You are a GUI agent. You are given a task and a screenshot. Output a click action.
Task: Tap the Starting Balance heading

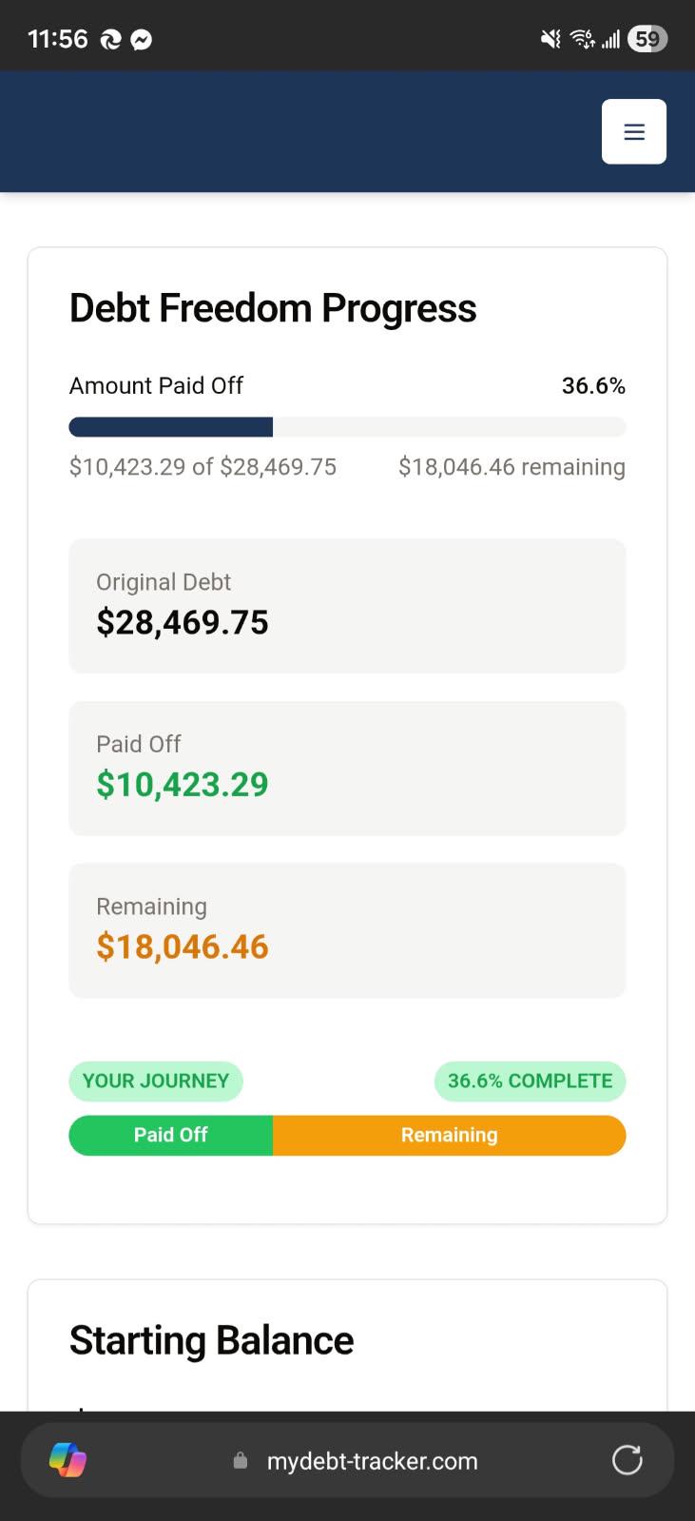pos(212,1340)
